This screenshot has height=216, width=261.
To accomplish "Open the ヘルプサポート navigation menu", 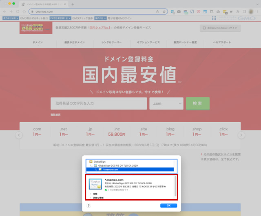I will click(222, 42).
